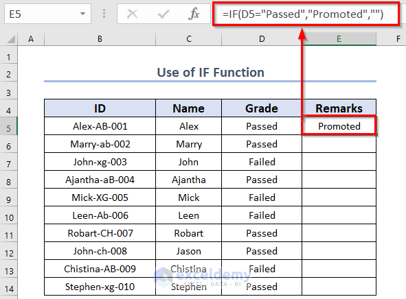This screenshot has width=406, height=299.
Task: Select the Promoted cell in Remarks
Action: pos(339,126)
